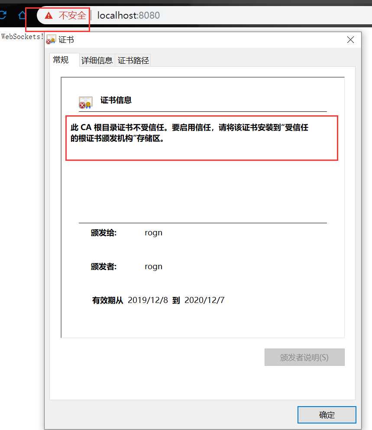The image size is (372, 430).
Task: Click the start date 2019/12/8
Action: tap(148, 300)
